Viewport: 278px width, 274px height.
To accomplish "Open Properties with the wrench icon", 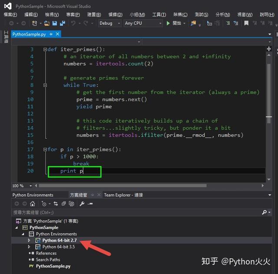I will coord(82,204).
